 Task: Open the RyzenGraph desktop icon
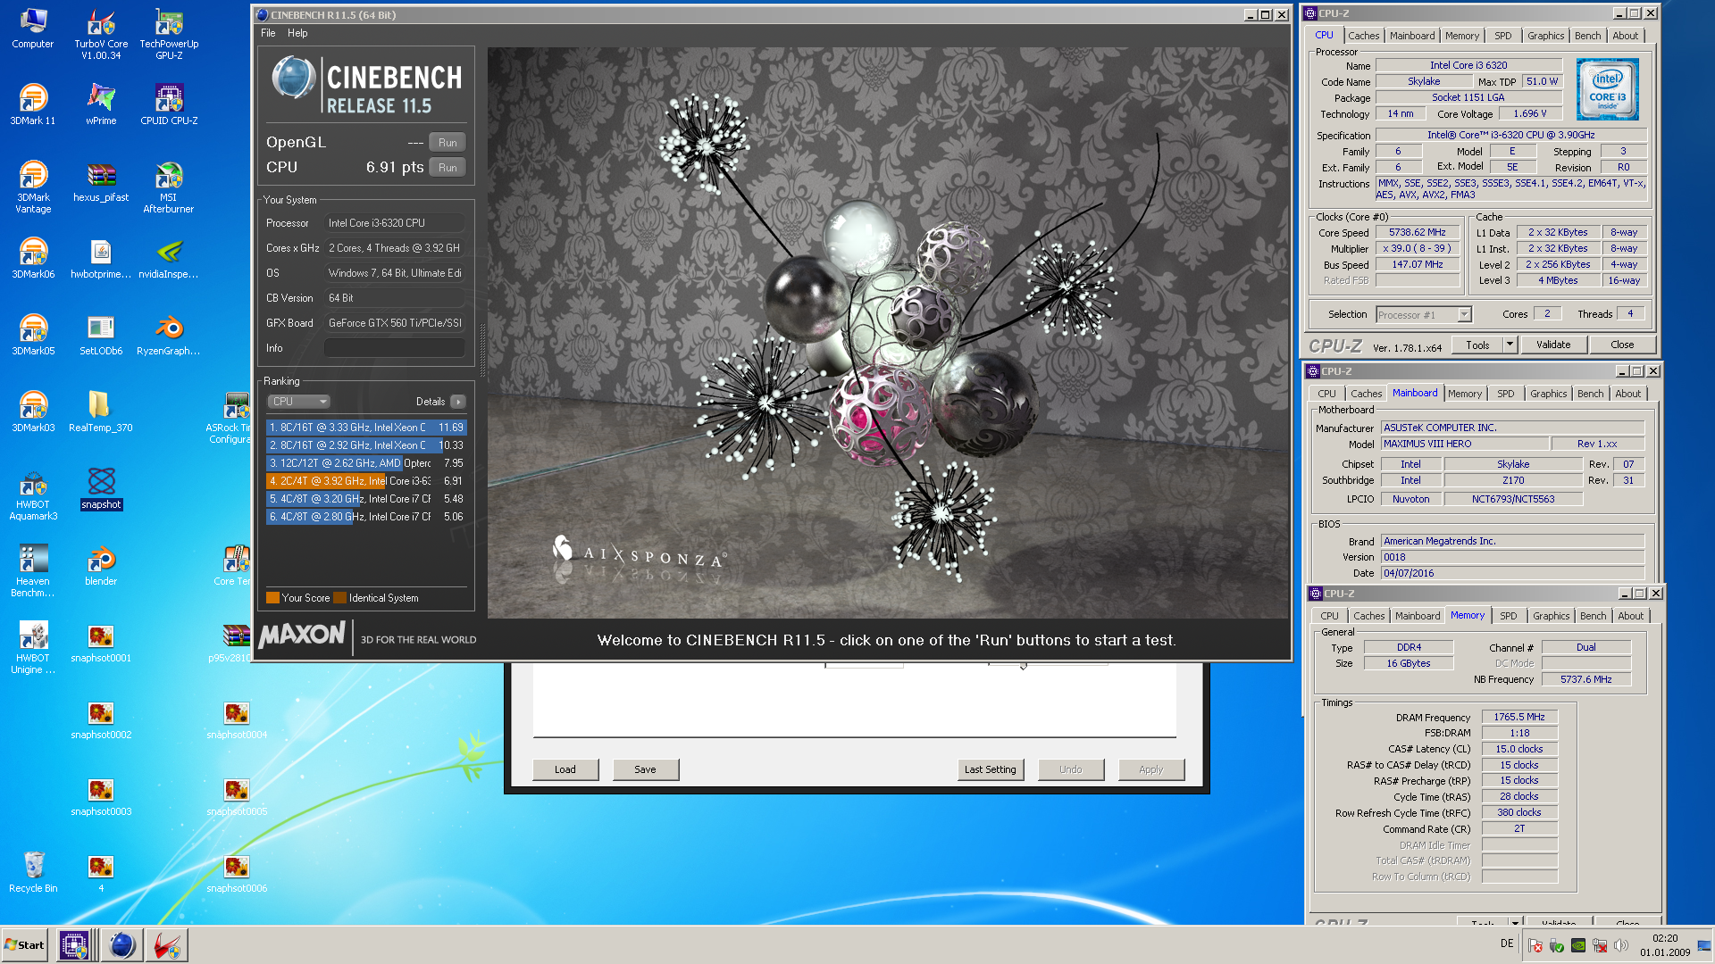coord(169,335)
